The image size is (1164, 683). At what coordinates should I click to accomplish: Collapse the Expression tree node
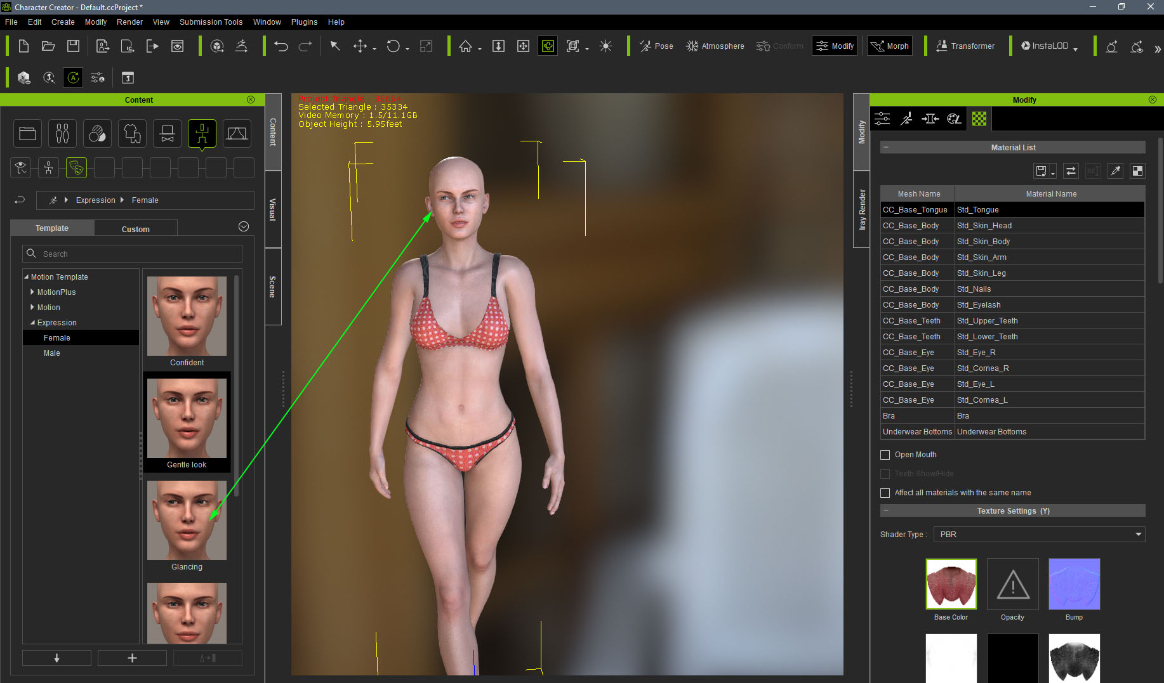pos(33,323)
